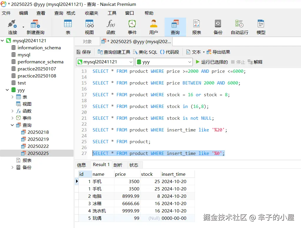This screenshot has height=228, width=301.
Task: Click the insert_time column header
Action: (178, 174)
